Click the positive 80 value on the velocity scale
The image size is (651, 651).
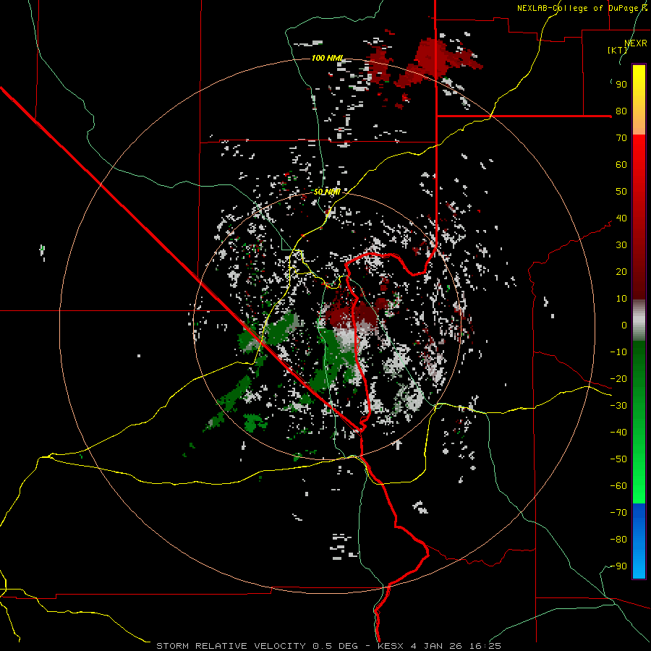tap(621, 111)
